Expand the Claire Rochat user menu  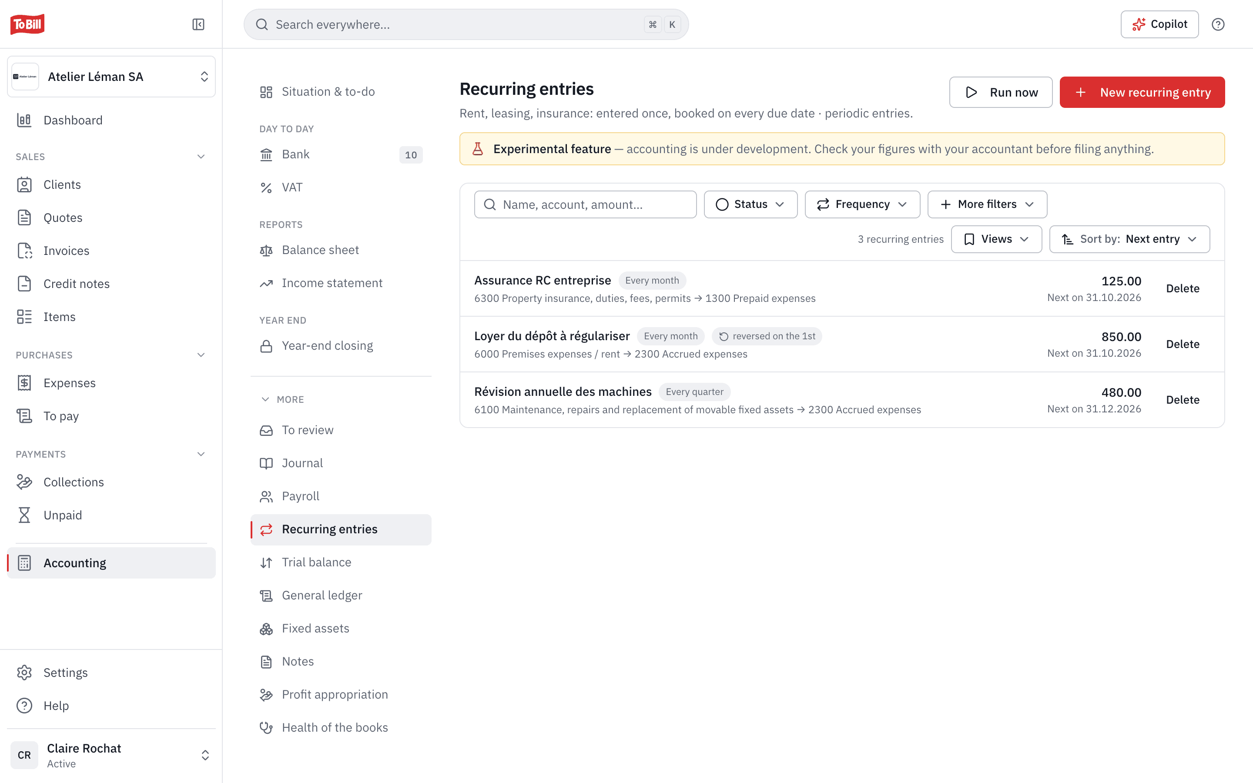(111, 755)
